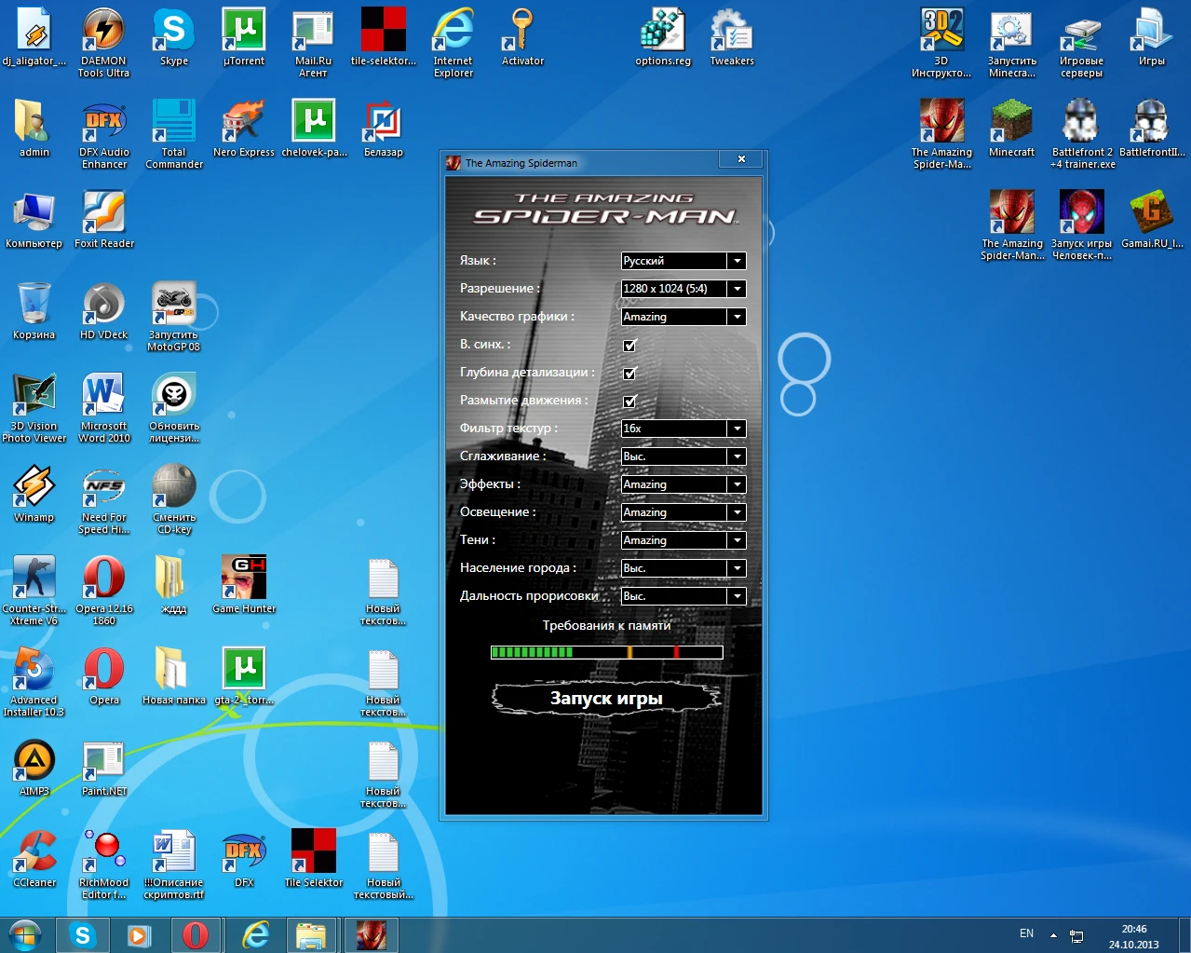Click the memory requirements progress bar
This screenshot has width=1191, height=953.
606,652
